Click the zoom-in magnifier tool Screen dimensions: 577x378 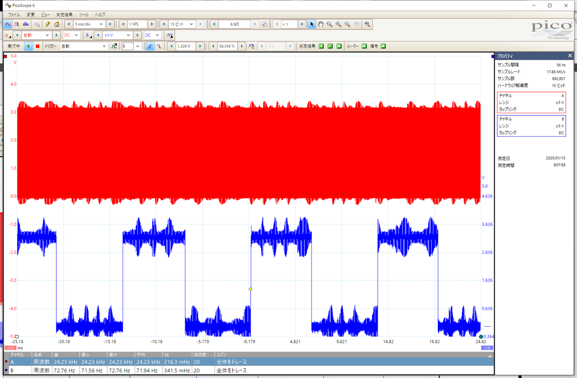339,24
